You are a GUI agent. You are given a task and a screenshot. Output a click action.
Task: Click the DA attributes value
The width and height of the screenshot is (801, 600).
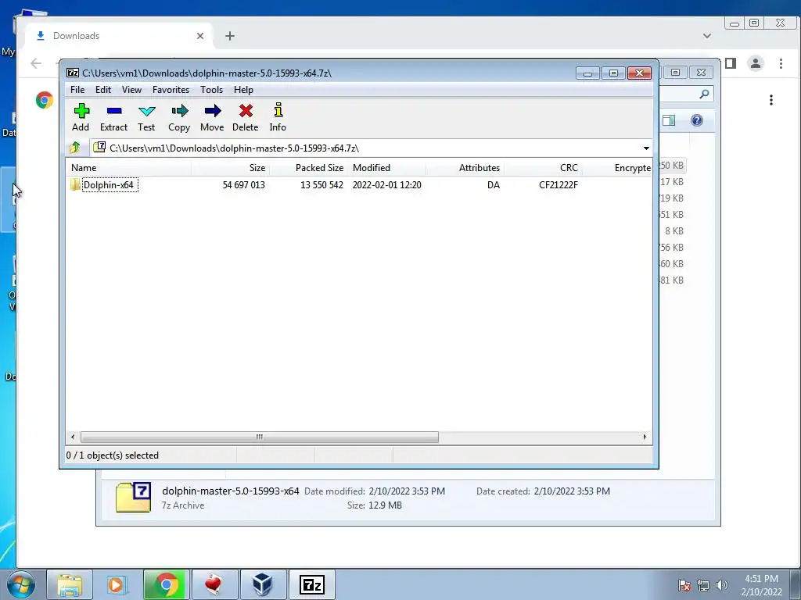(x=494, y=184)
